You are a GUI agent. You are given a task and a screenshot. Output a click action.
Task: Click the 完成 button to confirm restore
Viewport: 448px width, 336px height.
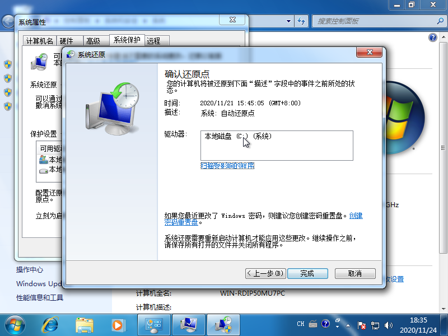click(307, 273)
